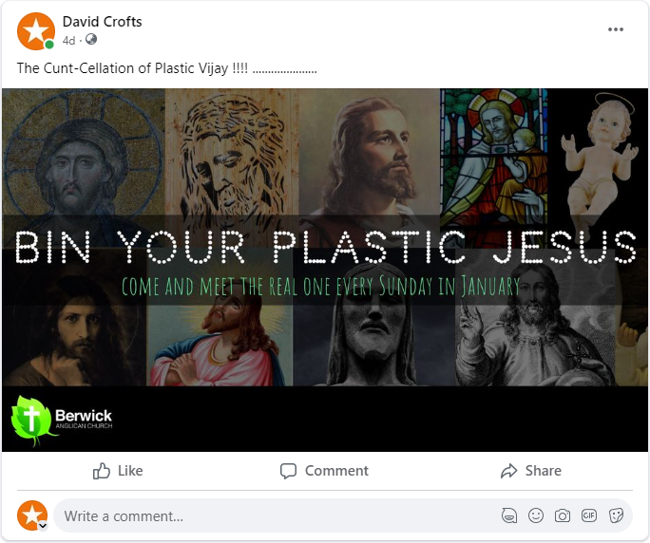The height and width of the screenshot is (543, 650).
Task: Open the sticker picker in comment box
Action: point(616,515)
